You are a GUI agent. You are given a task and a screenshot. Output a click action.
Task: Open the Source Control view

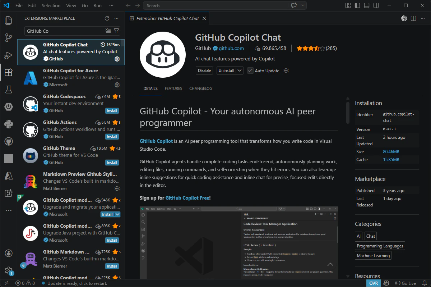[x=8, y=38]
